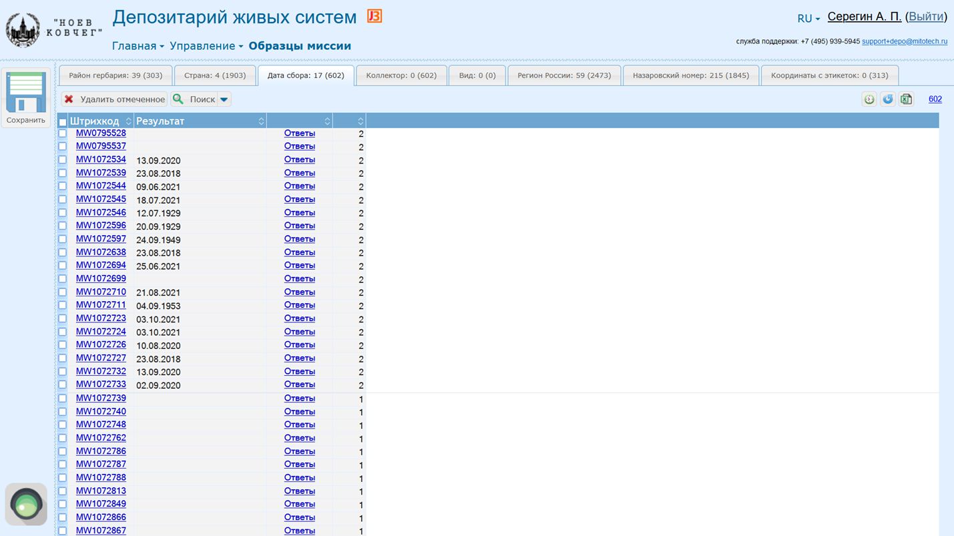Click the orange J3 badge icon
Image resolution: width=954 pixels, height=536 pixels.
[375, 16]
